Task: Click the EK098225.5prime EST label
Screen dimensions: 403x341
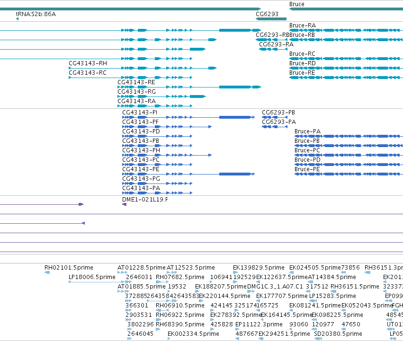Action: click(x=338, y=315)
